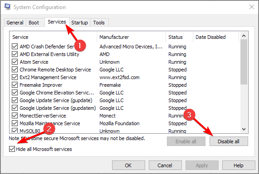Viewport: 259px width, 174px height.
Task: Click the Enable all button
Action: tap(186, 141)
